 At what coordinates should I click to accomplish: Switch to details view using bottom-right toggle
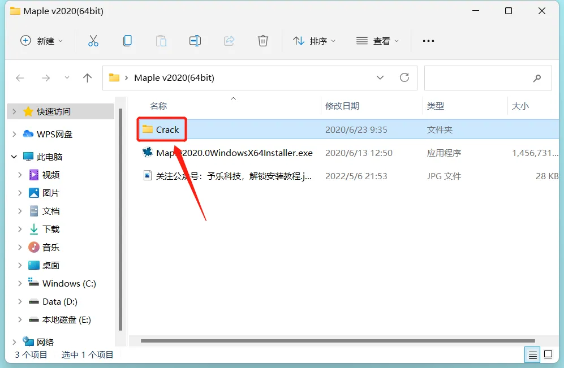click(x=532, y=354)
